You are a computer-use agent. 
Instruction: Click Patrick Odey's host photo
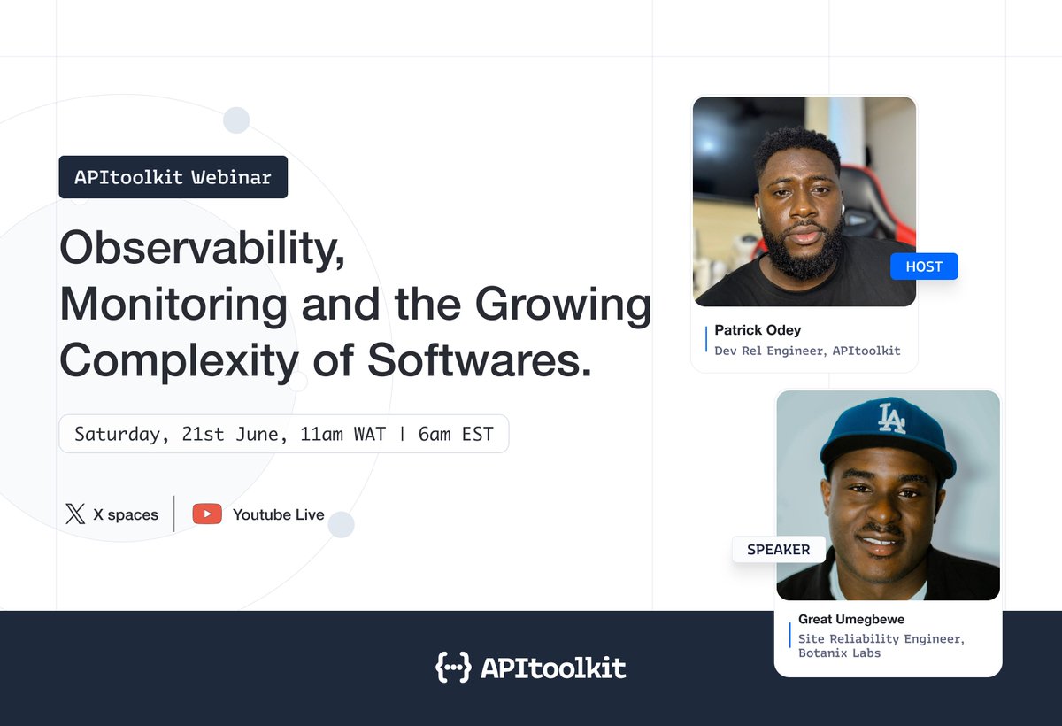[804, 202]
